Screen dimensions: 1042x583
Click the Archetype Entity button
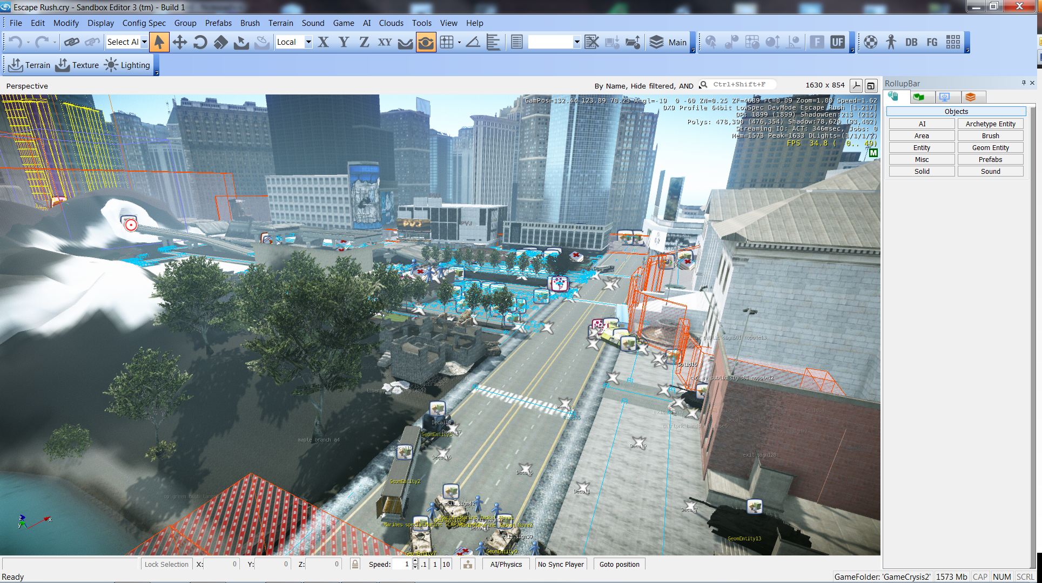(x=991, y=124)
